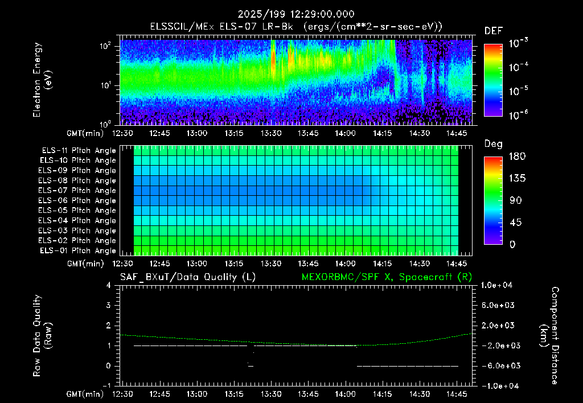583x403 pixels.
Task: Click 12:45 time tick under data quality panel
Action: point(159,394)
